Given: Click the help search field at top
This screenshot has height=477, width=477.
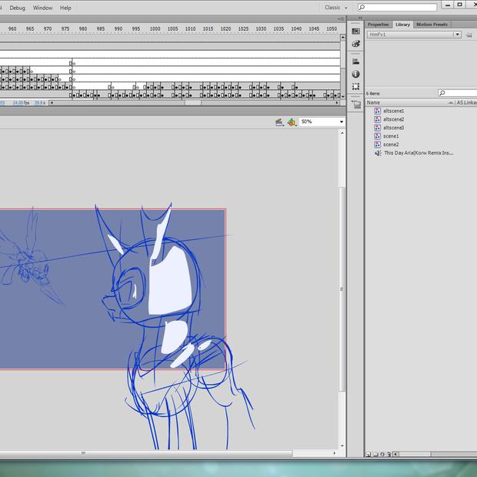Looking at the screenshot, I should click(x=397, y=7).
